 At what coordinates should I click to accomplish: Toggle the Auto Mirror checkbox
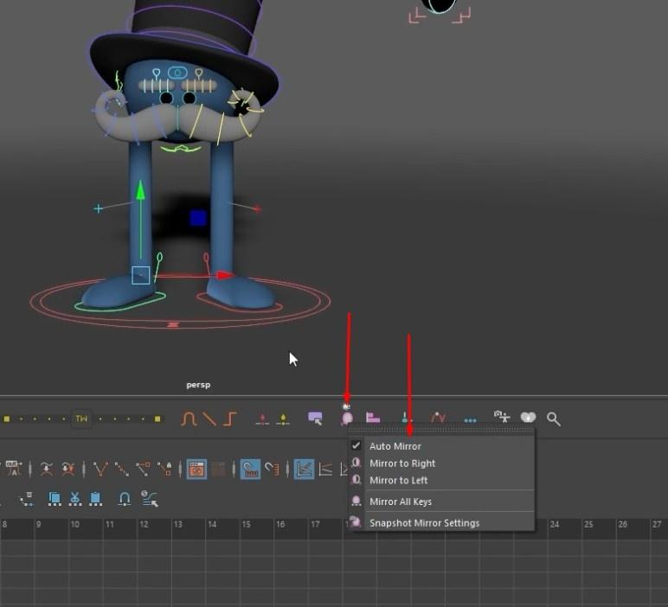(x=356, y=445)
